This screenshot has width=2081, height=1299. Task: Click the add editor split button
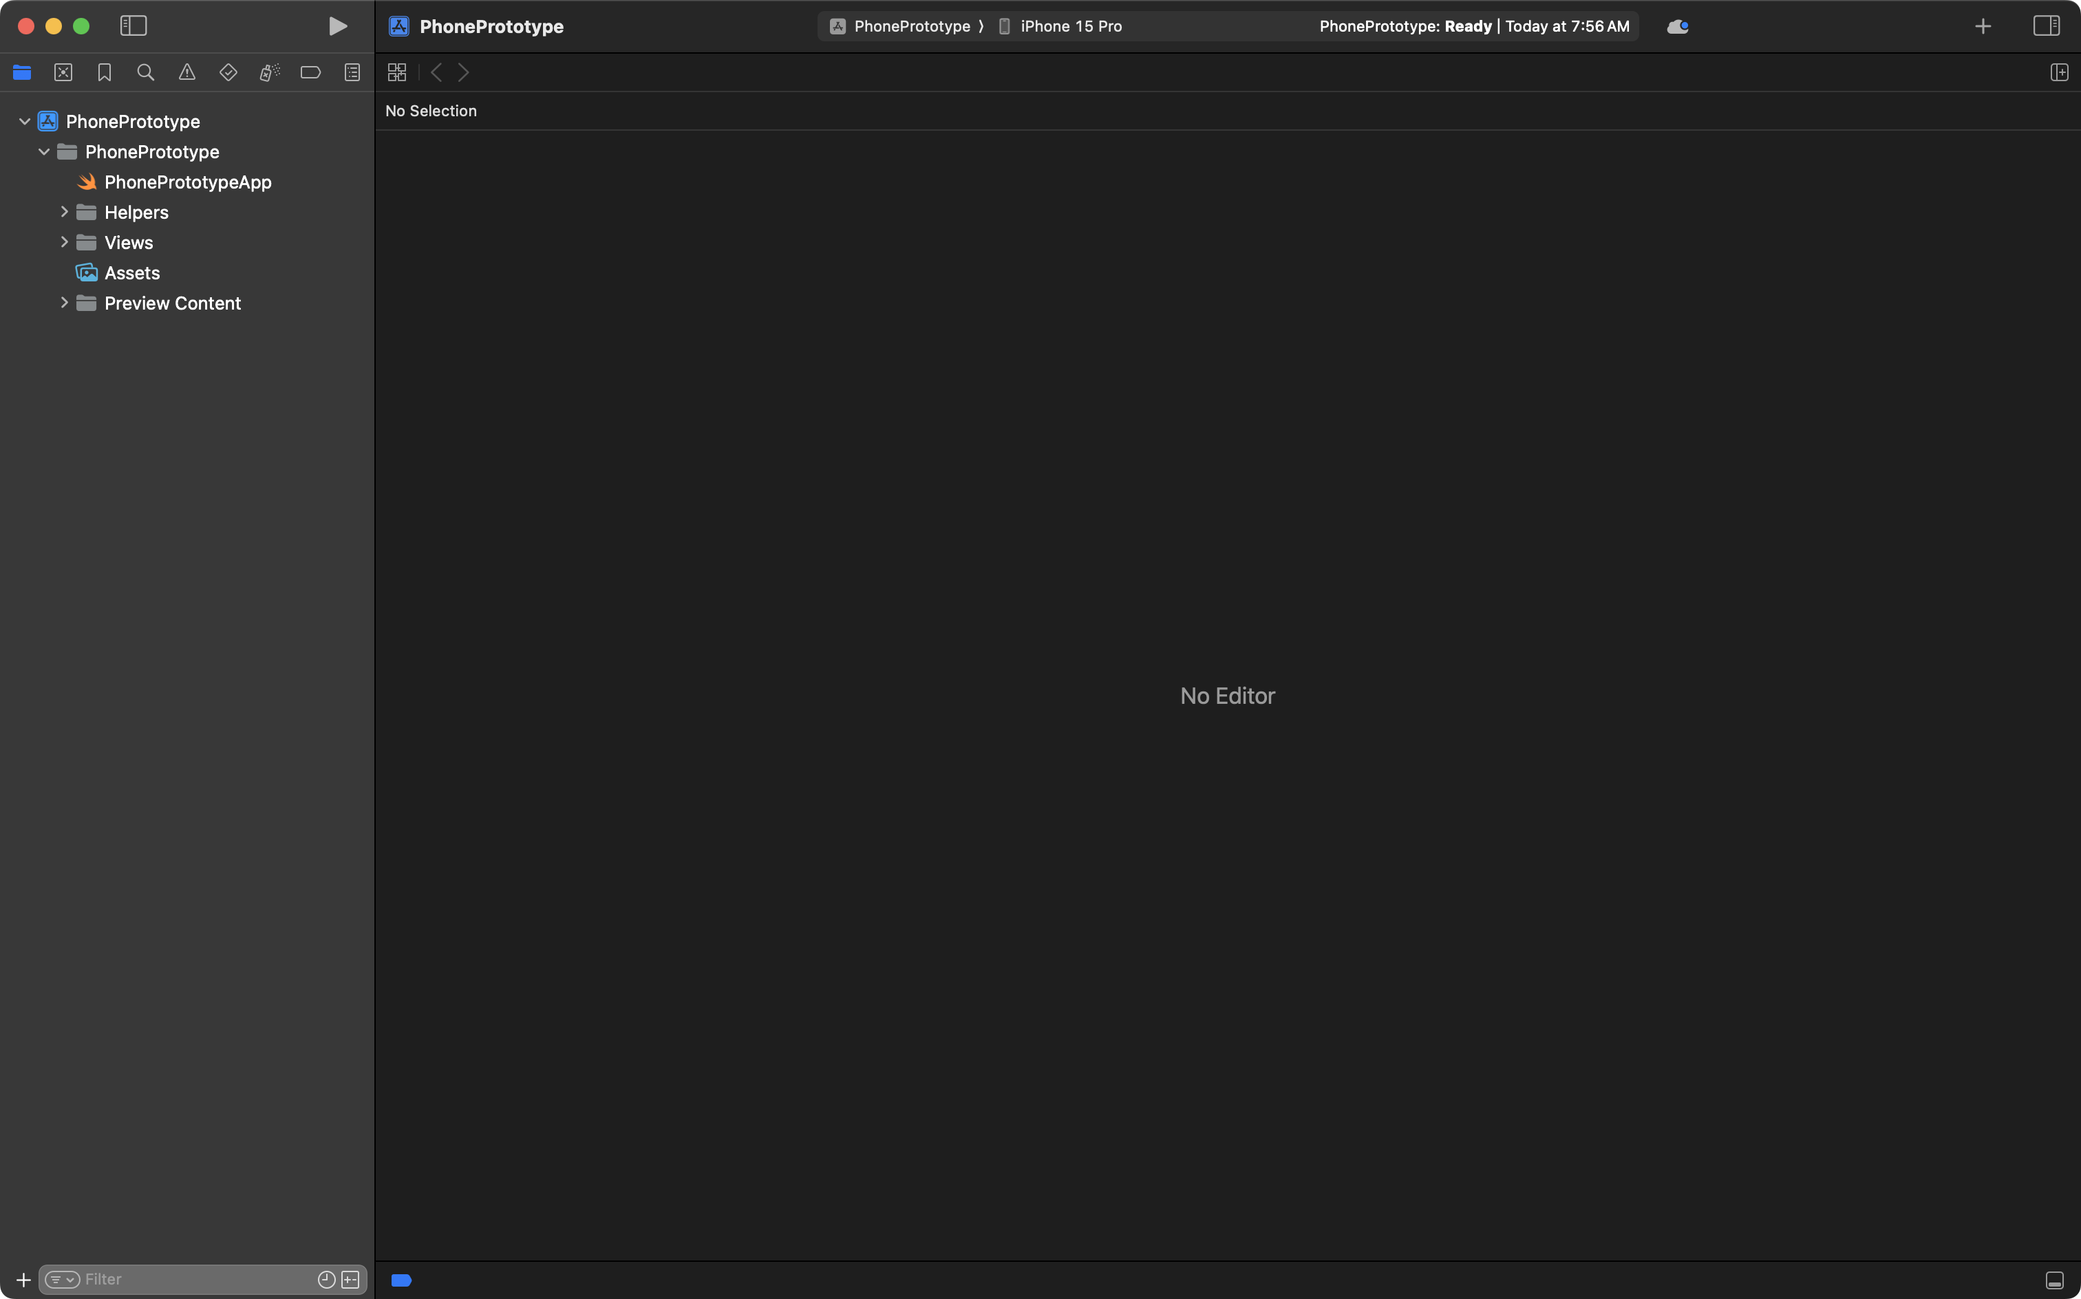2059,73
